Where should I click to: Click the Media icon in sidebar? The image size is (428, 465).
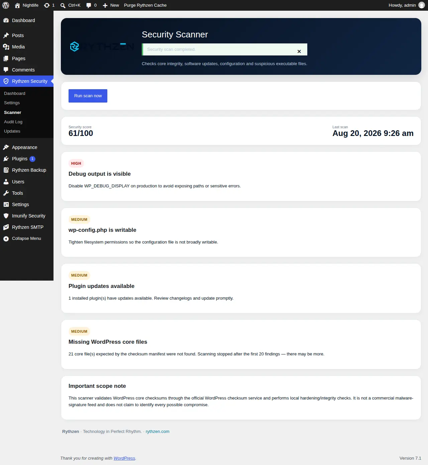pos(6,47)
